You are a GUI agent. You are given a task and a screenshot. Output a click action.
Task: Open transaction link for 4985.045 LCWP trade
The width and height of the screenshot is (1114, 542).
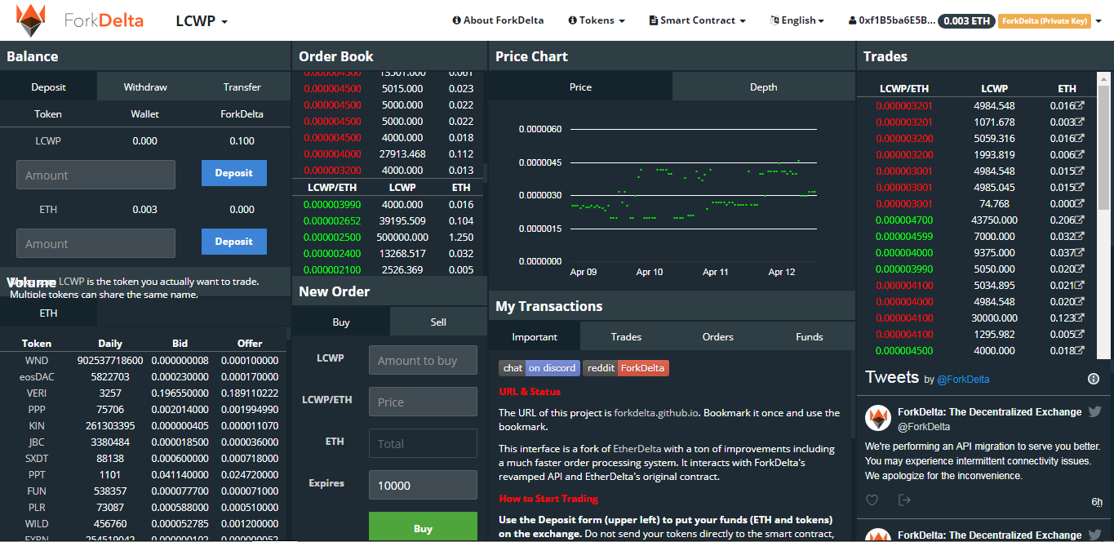(x=1080, y=188)
